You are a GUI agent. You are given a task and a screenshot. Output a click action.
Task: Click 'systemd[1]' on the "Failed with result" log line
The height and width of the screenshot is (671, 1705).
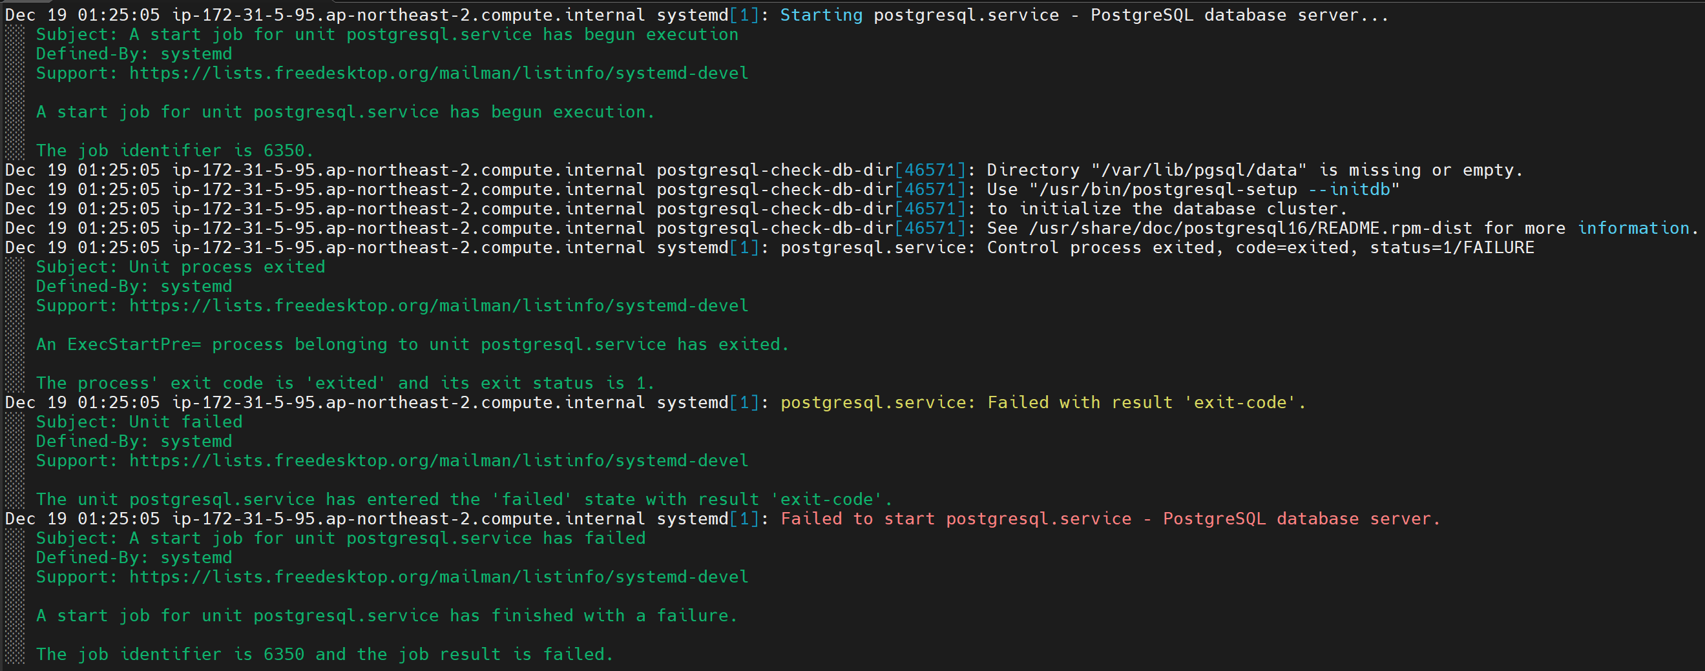tap(707, 402)
